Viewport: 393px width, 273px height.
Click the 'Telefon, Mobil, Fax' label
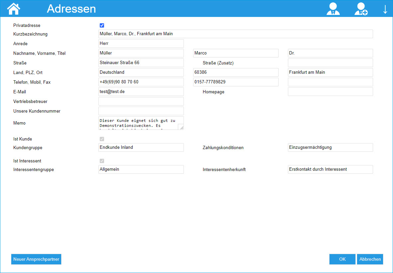click(x=32, y=82)
